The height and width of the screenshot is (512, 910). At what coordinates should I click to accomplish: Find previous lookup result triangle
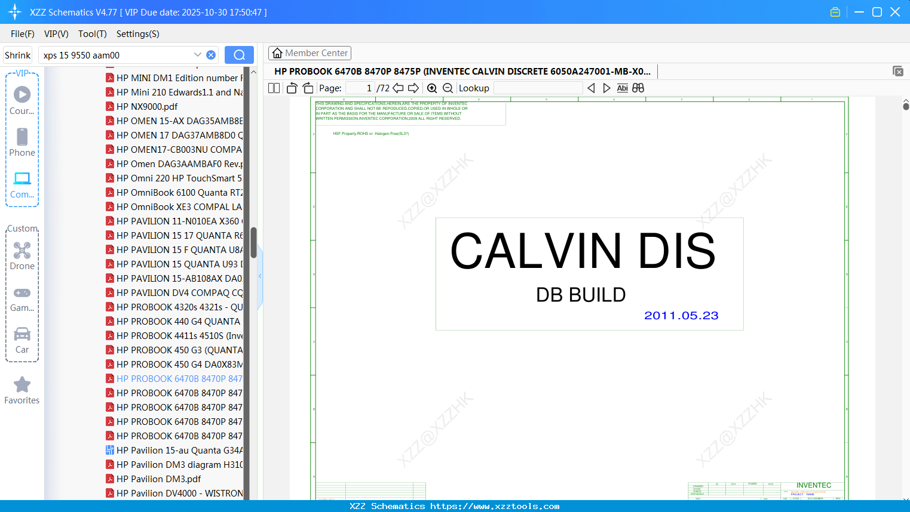(x=591, y=88)
